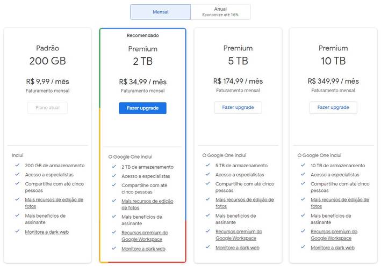Open Monitore a dark web in 5 TB plan
381x268 pixels.
238,248
